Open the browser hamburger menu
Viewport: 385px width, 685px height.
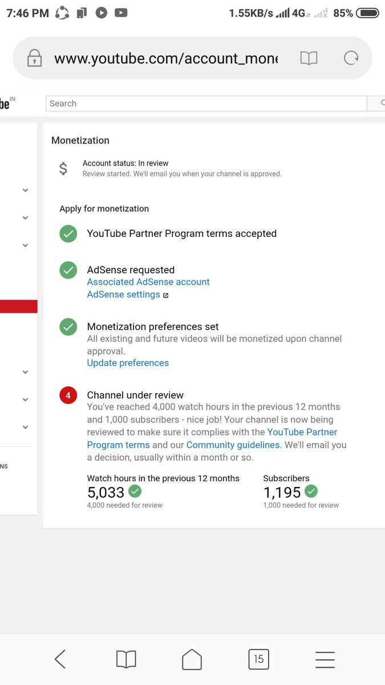coord(325,659)
